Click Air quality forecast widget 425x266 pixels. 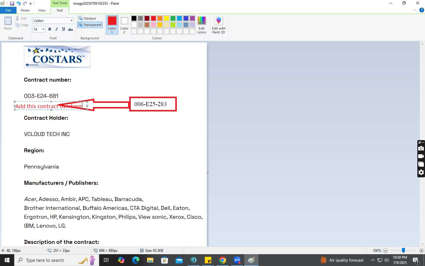pyautogui.click(x=342, y=260)
